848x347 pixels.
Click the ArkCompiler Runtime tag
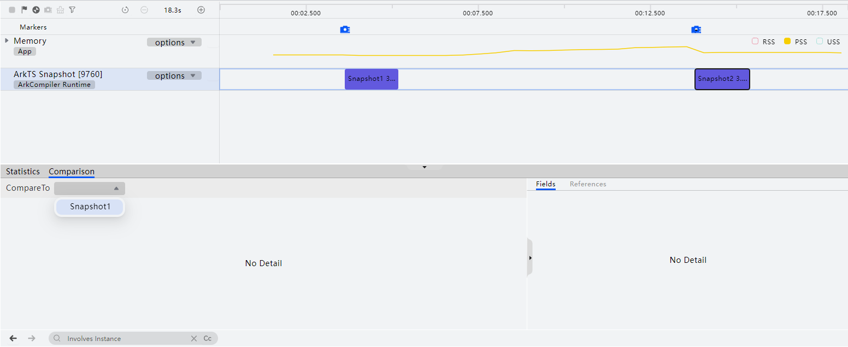click(54, 85)
